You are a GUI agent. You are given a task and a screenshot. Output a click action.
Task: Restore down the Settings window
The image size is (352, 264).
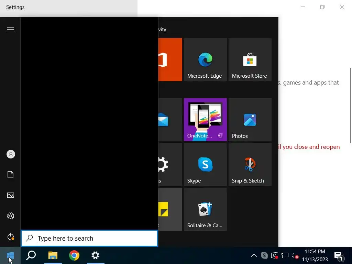(x=322, y=7)
